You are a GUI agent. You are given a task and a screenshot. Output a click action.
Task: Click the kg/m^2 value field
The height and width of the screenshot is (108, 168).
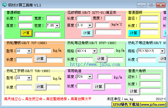[x=102, y=25]
